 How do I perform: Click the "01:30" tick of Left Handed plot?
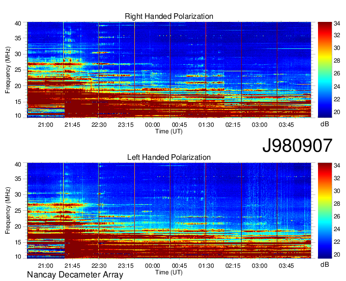(x=206, y=266)
